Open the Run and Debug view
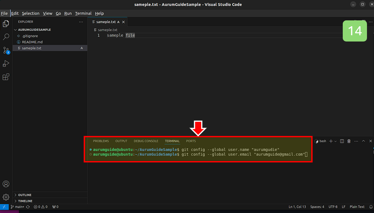The height and width of the screenshot is (213, 374). pyautogui.click(x=6, y=63)
